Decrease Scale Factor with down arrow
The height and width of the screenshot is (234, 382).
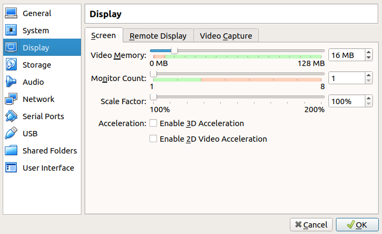click(x=369, y=104)
